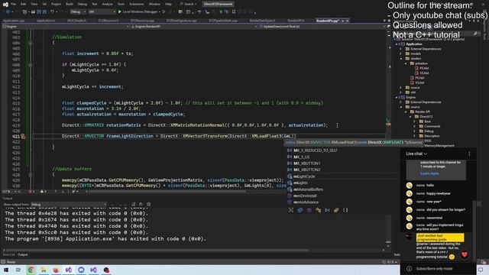Click the breakpoint marker on line 421

[23, 136]
